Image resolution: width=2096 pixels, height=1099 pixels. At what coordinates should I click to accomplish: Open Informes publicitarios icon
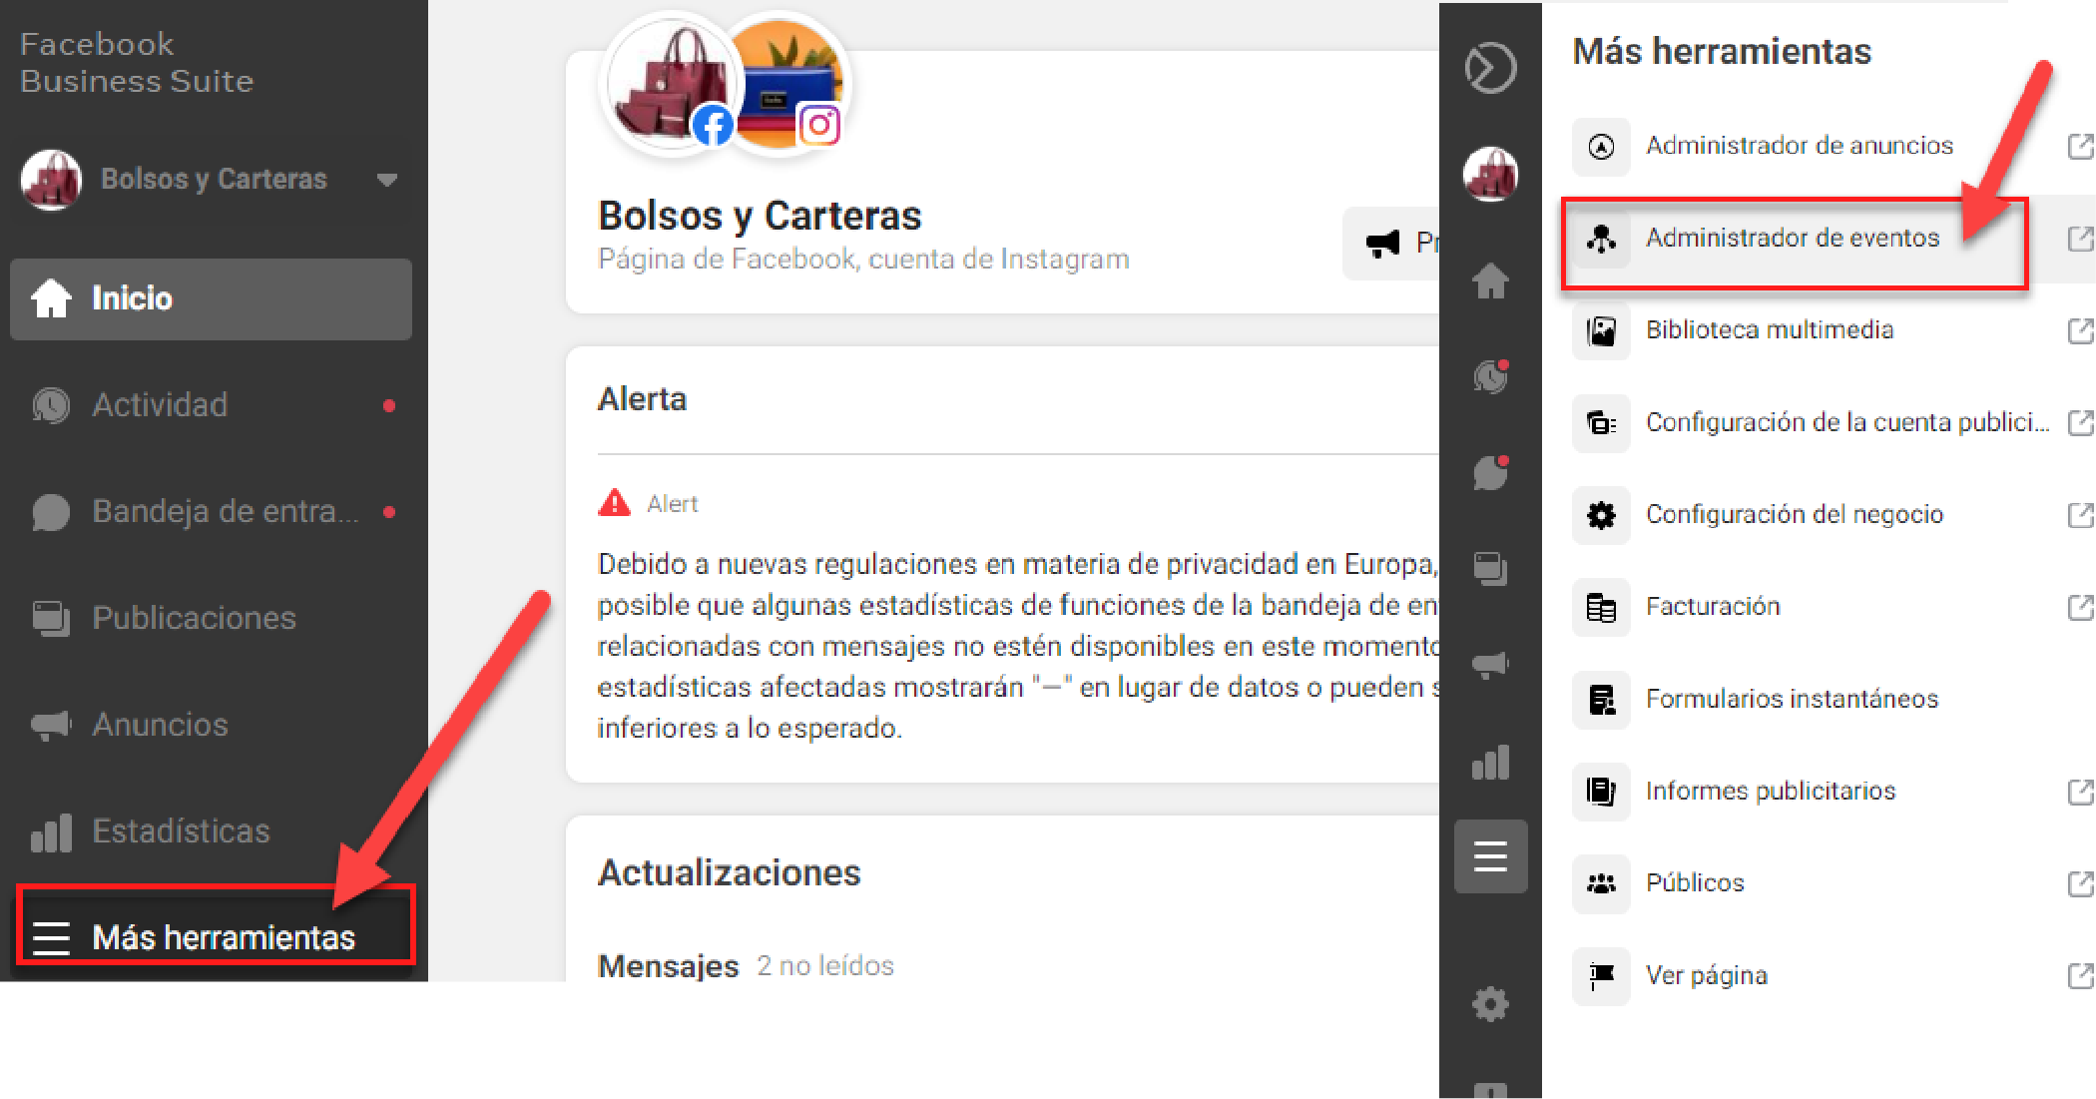coord(1601,792)
